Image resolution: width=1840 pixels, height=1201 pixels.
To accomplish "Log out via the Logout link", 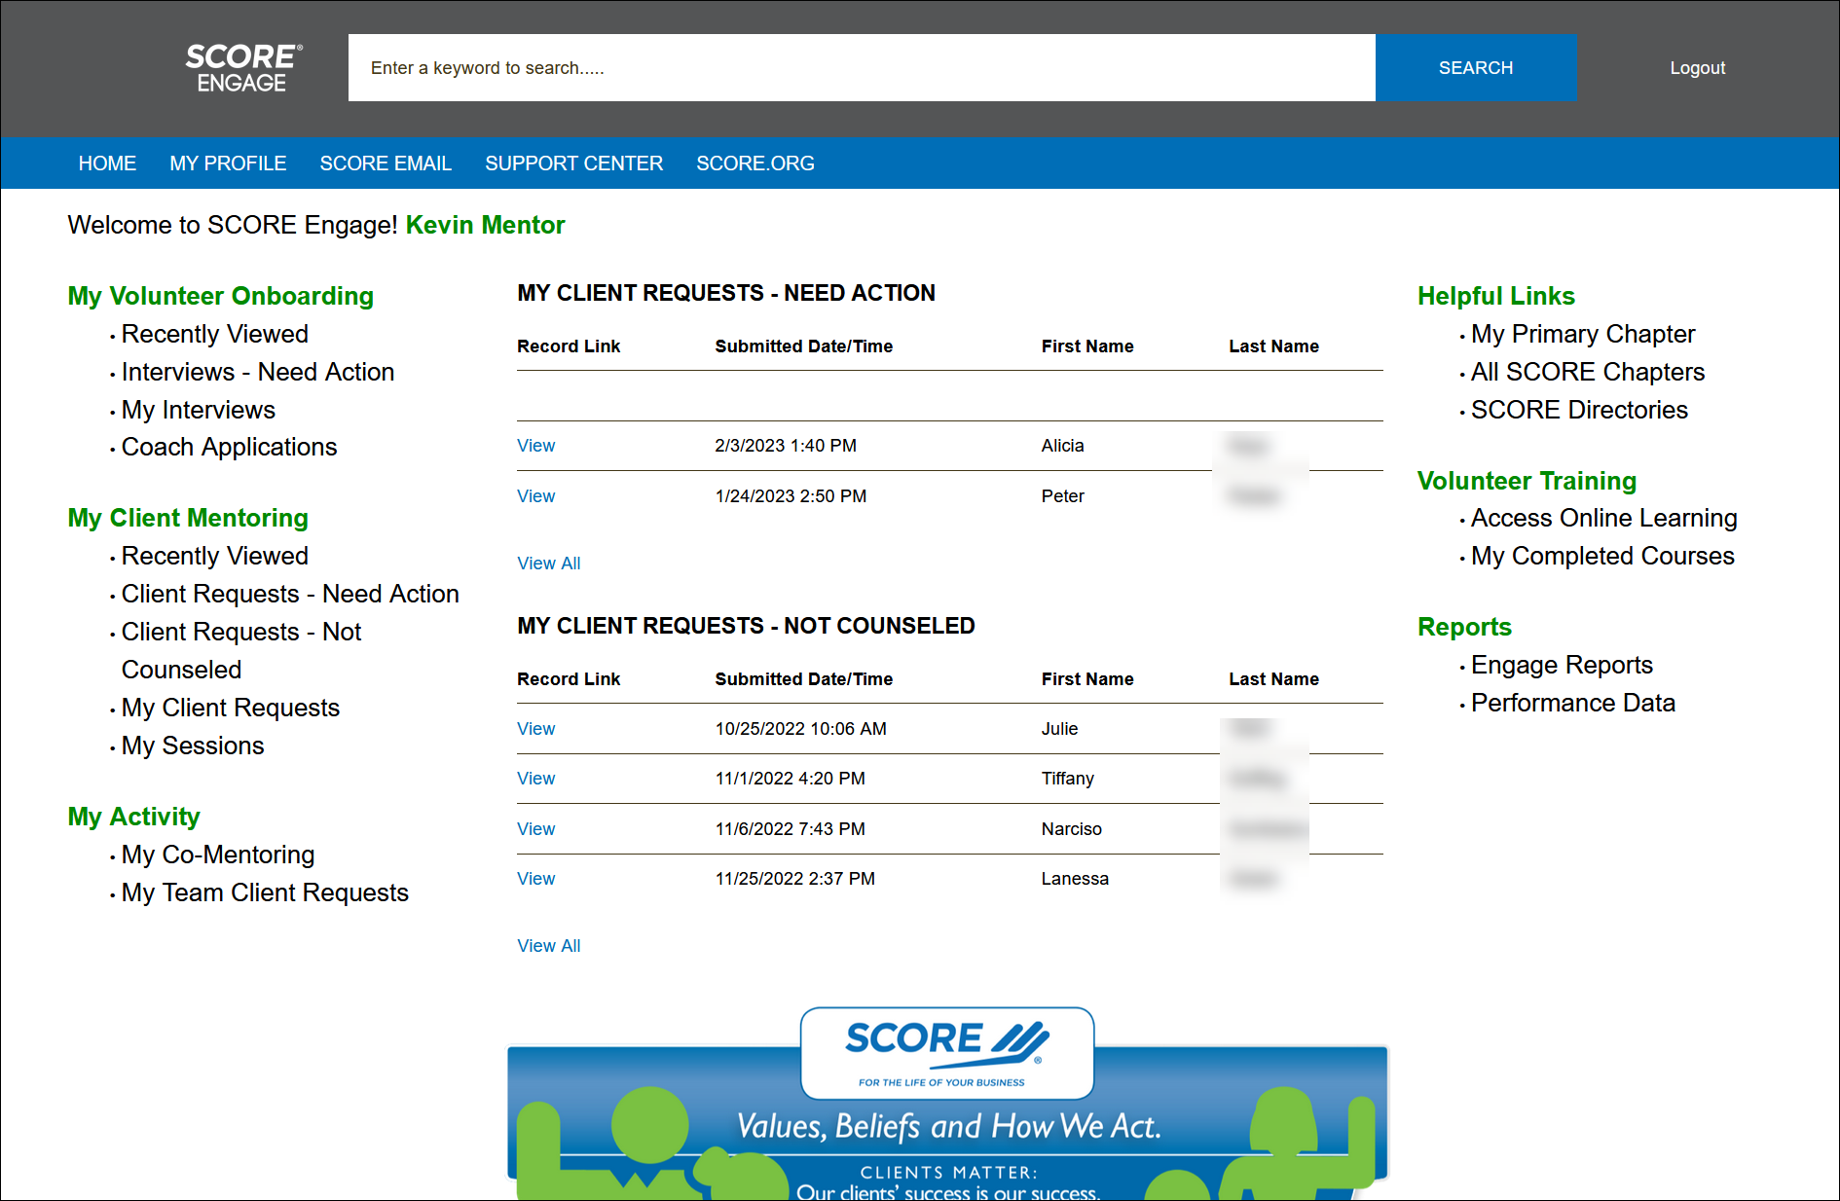I will pyautogui.click(x=1697, y=68).
